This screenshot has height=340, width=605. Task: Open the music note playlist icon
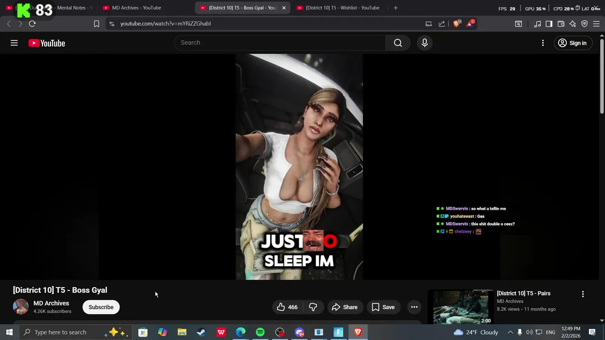click(537, 24)
